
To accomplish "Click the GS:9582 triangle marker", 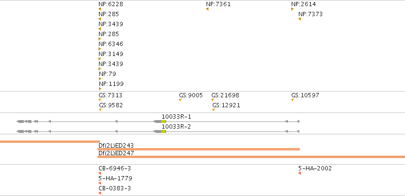I will pos(100,110).
